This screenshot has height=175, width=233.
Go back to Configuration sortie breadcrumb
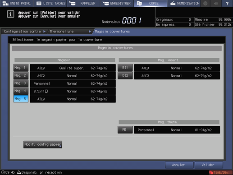point(24,32)
